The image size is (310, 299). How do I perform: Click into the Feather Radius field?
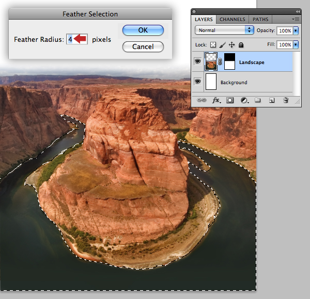point(77,39)
